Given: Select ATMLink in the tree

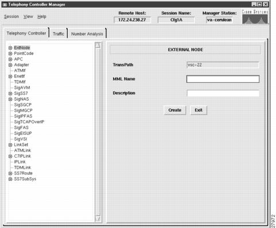Looking at the screenshot, I should 22,150.
